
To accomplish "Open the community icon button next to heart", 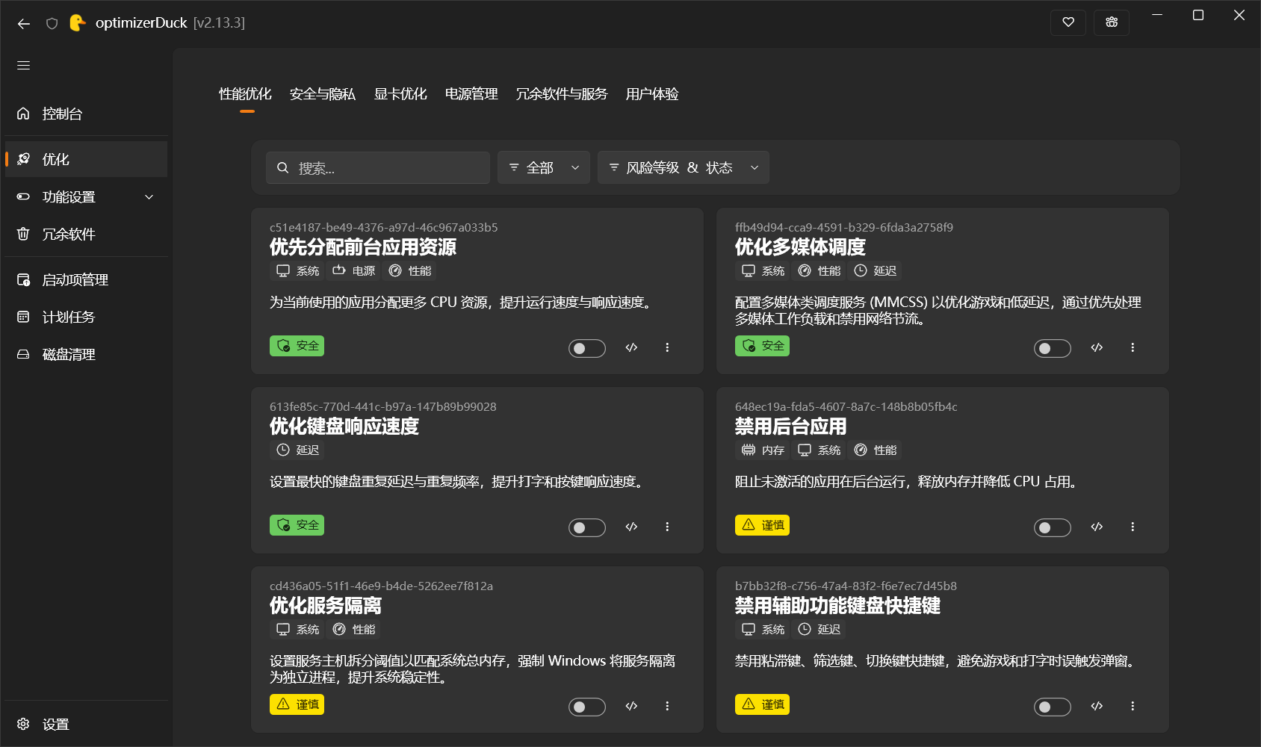I will tap(1112, 22).
